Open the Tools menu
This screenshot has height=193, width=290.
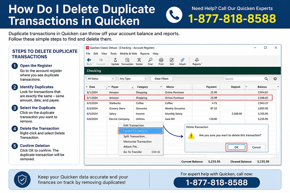pyautogui.click(x=114, y=53)
